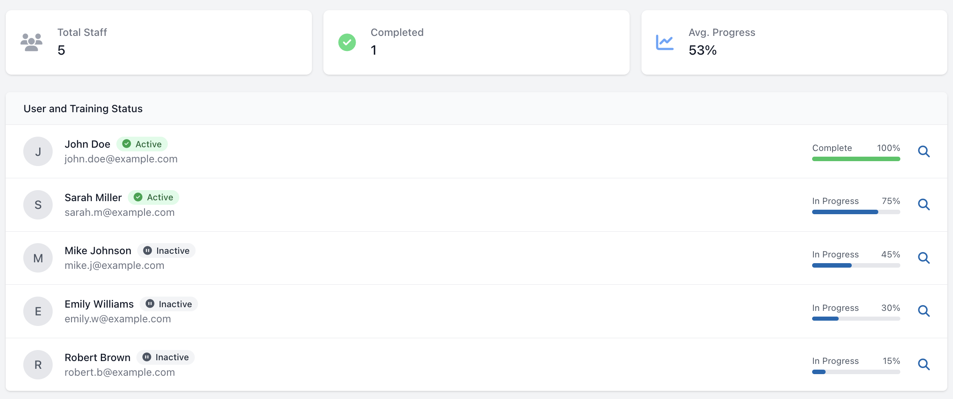Click the sarah.m@example.com email address

120,213
